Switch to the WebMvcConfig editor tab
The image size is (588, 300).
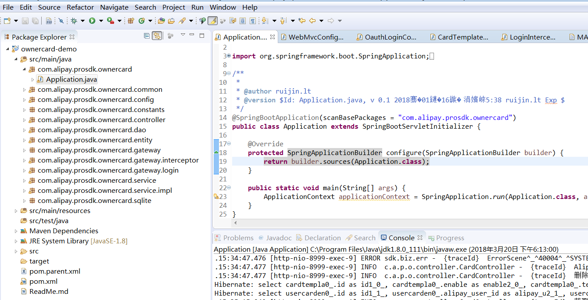click(312, 37)
